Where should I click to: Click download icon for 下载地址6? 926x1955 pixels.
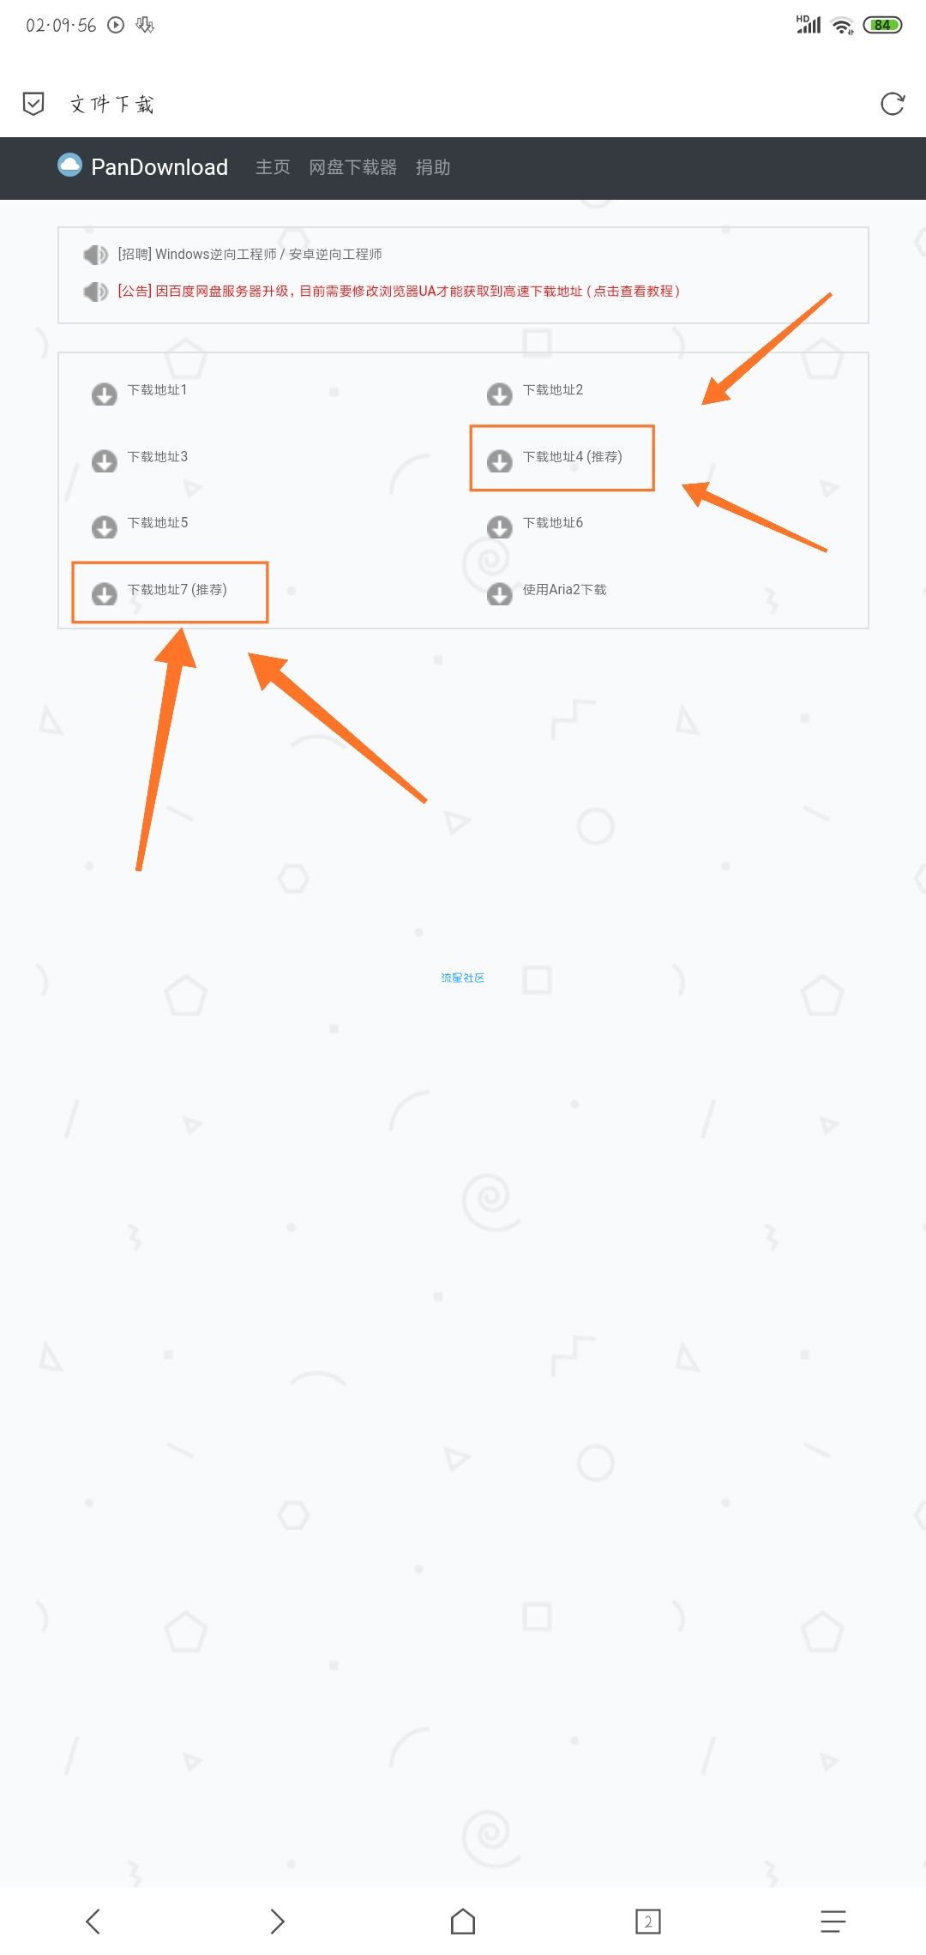click(500, 526)
